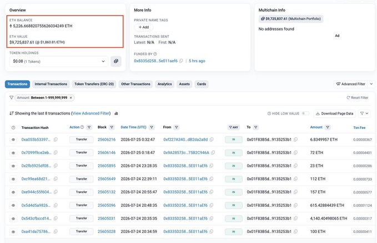Add a private name tag
This screenshot has height=243, width=377.
pyautogui.click(x=144, y=27)
